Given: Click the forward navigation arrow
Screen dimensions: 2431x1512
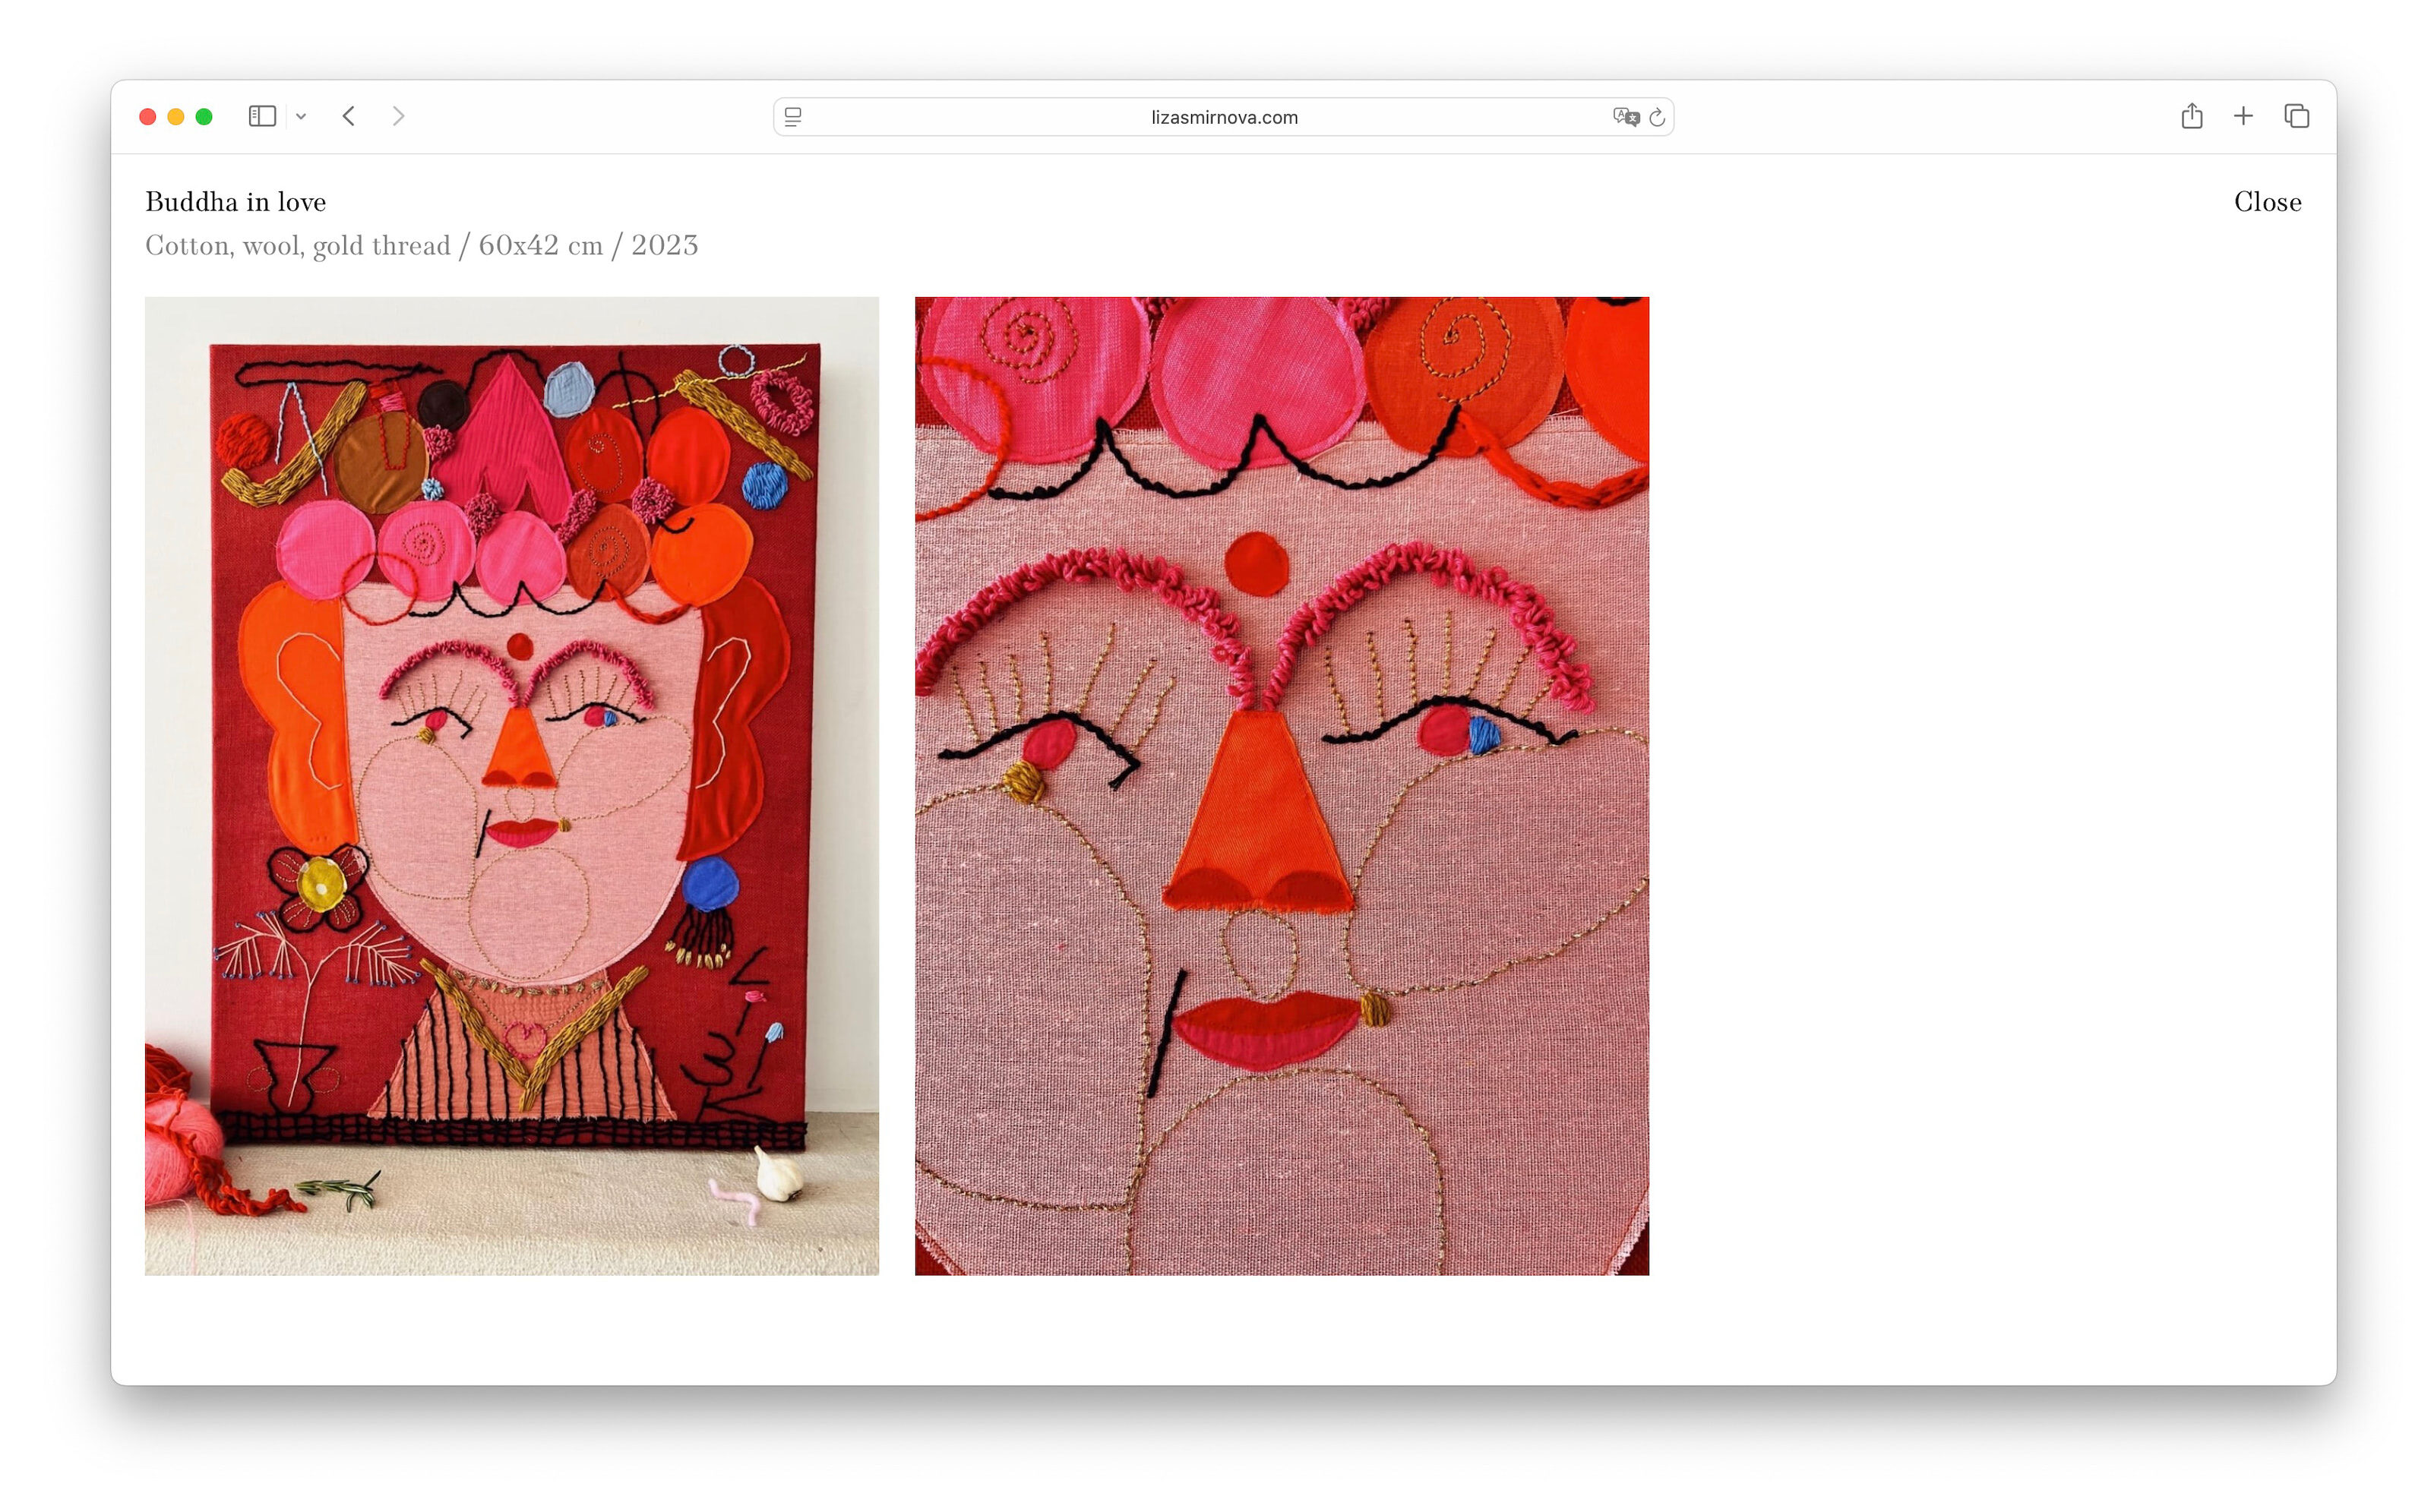Looking at the screenshot, I should 398,116.
